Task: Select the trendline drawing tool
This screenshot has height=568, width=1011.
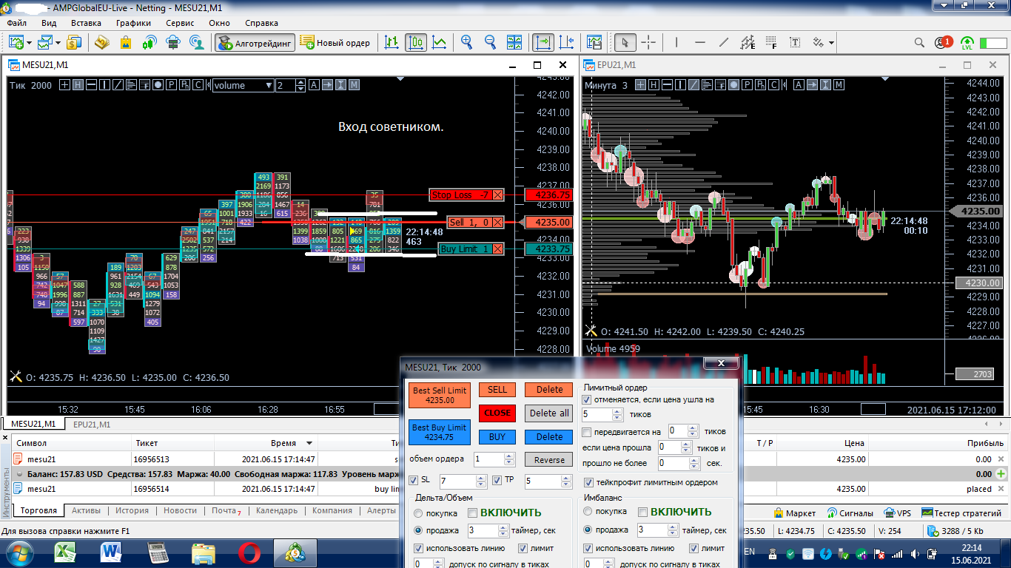Action: coord(724,42)
